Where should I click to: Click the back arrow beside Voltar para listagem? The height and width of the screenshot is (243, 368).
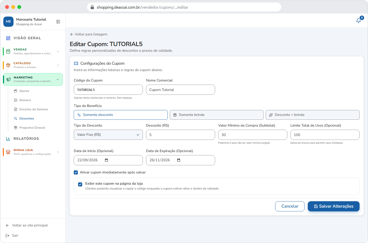[72, 34]
